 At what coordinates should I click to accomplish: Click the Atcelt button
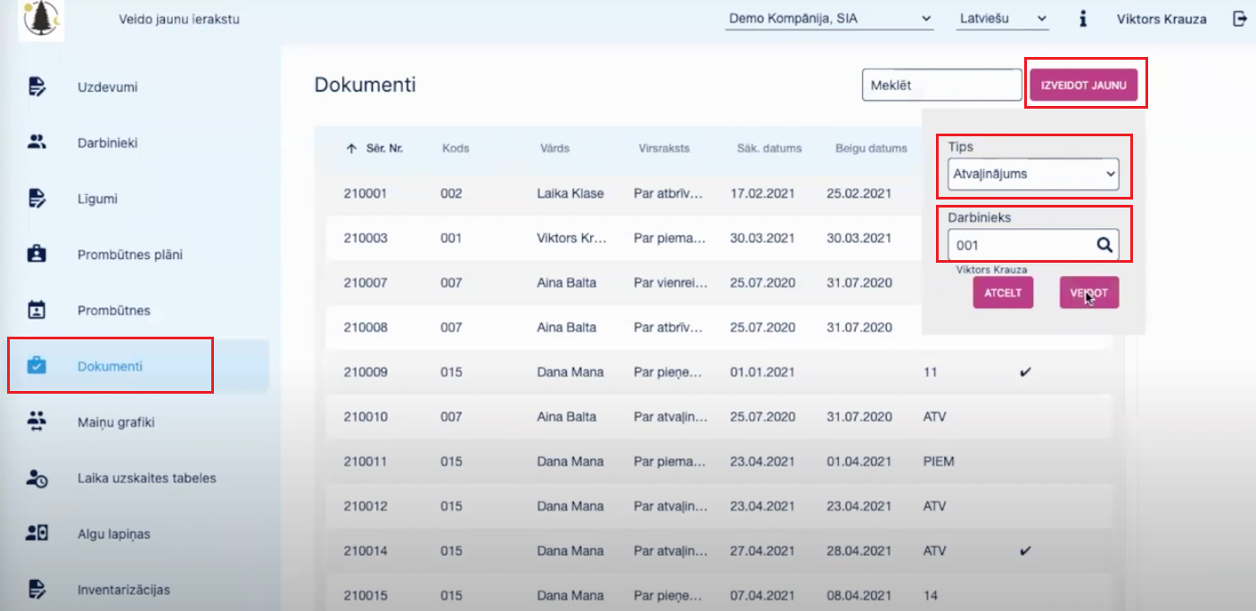click(x=1003, y=293)
